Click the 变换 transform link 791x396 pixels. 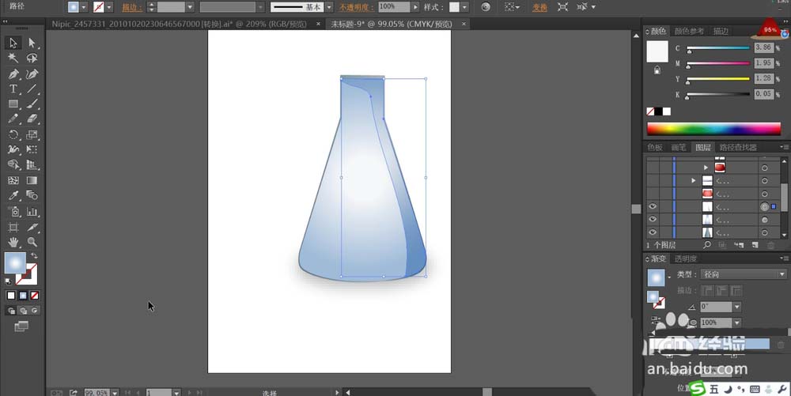pos(539,8)
